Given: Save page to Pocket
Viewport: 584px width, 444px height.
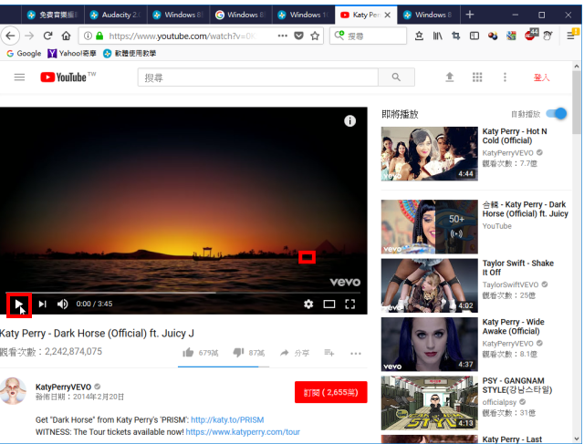Looking at the screenshot, I should tap(298, 36).
